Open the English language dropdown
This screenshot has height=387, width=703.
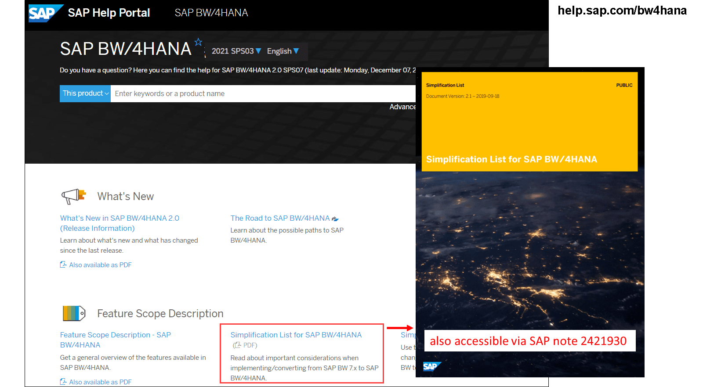pos(283,51)
